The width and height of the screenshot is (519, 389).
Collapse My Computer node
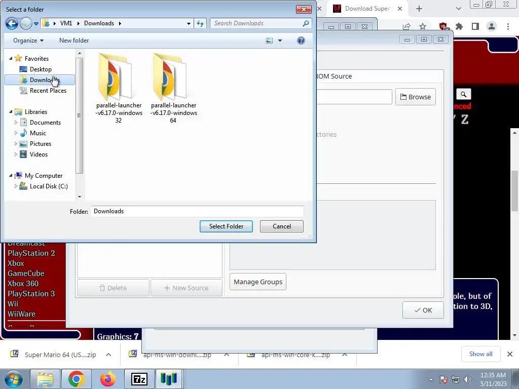[x=11, y=176]
